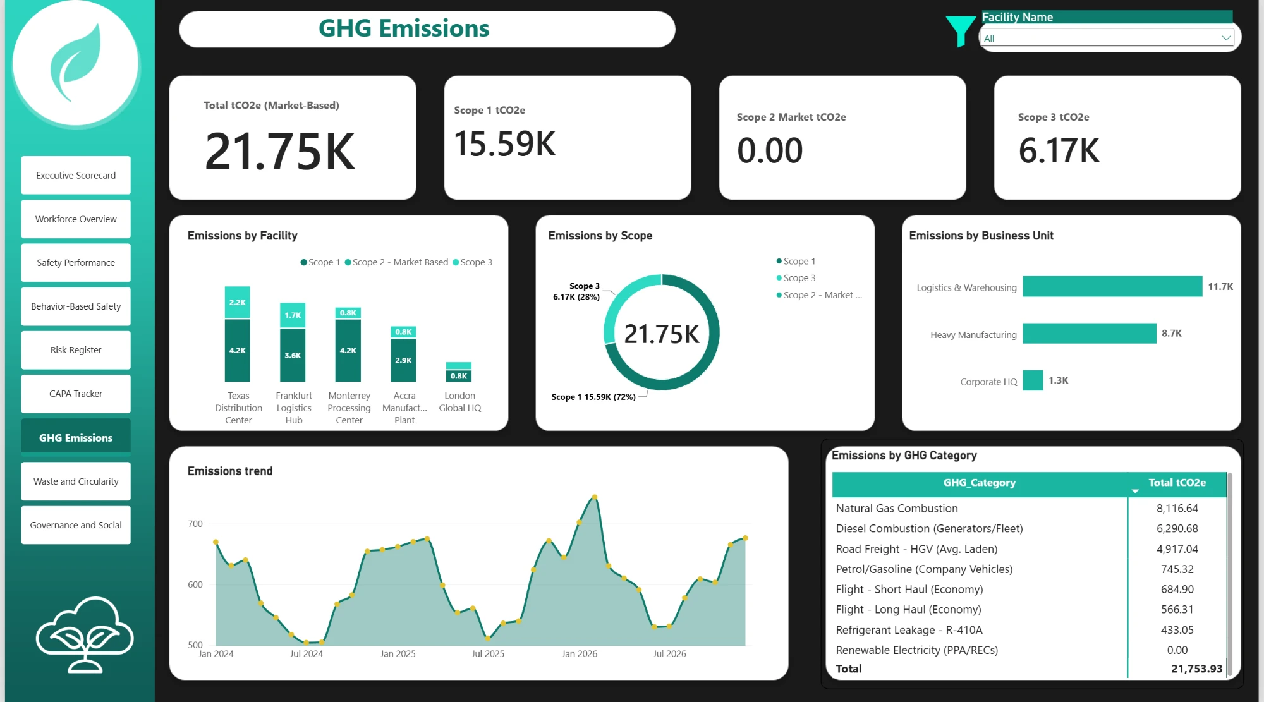Viewport: 1264px width, 702px height.
Task: Select Logistics & Warehousing bar
Action: click(1112, 286)
